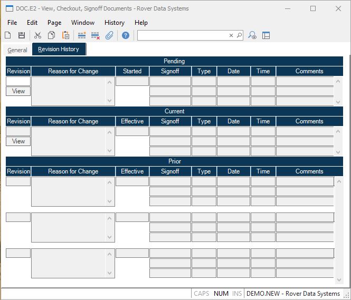The image size is (351, 300).
Task: Open the Window menu
Action: 83,23
